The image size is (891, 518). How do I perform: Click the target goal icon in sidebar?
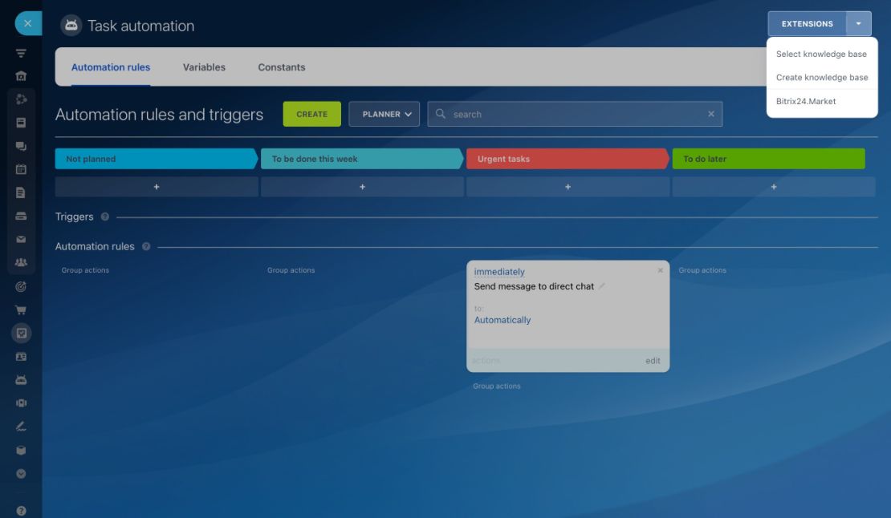pos(21,286)
